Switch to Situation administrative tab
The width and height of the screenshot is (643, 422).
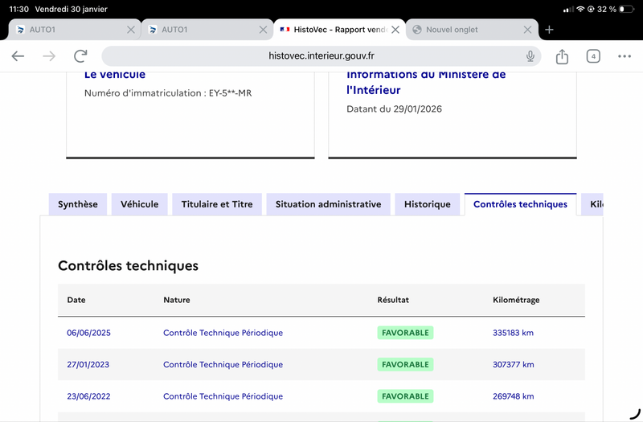(x=328, y=204)
